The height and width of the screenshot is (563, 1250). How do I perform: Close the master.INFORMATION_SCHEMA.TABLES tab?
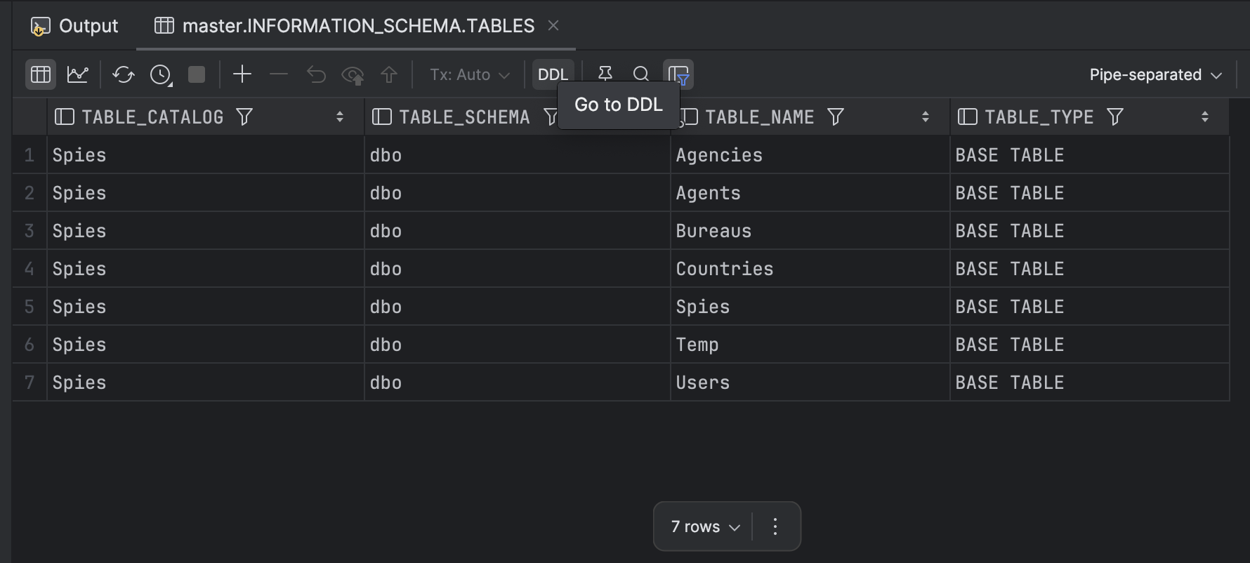(553, 25)
